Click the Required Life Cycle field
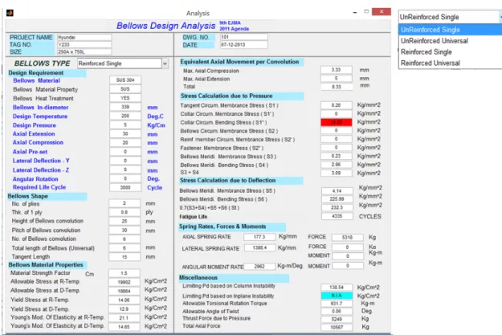Viewport: 502px width, 335px height. [125, 188]
